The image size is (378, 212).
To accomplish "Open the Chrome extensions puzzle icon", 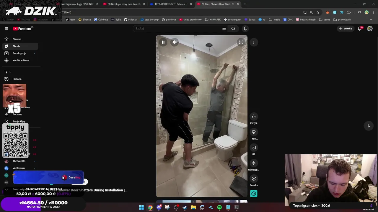I will 349,12.
